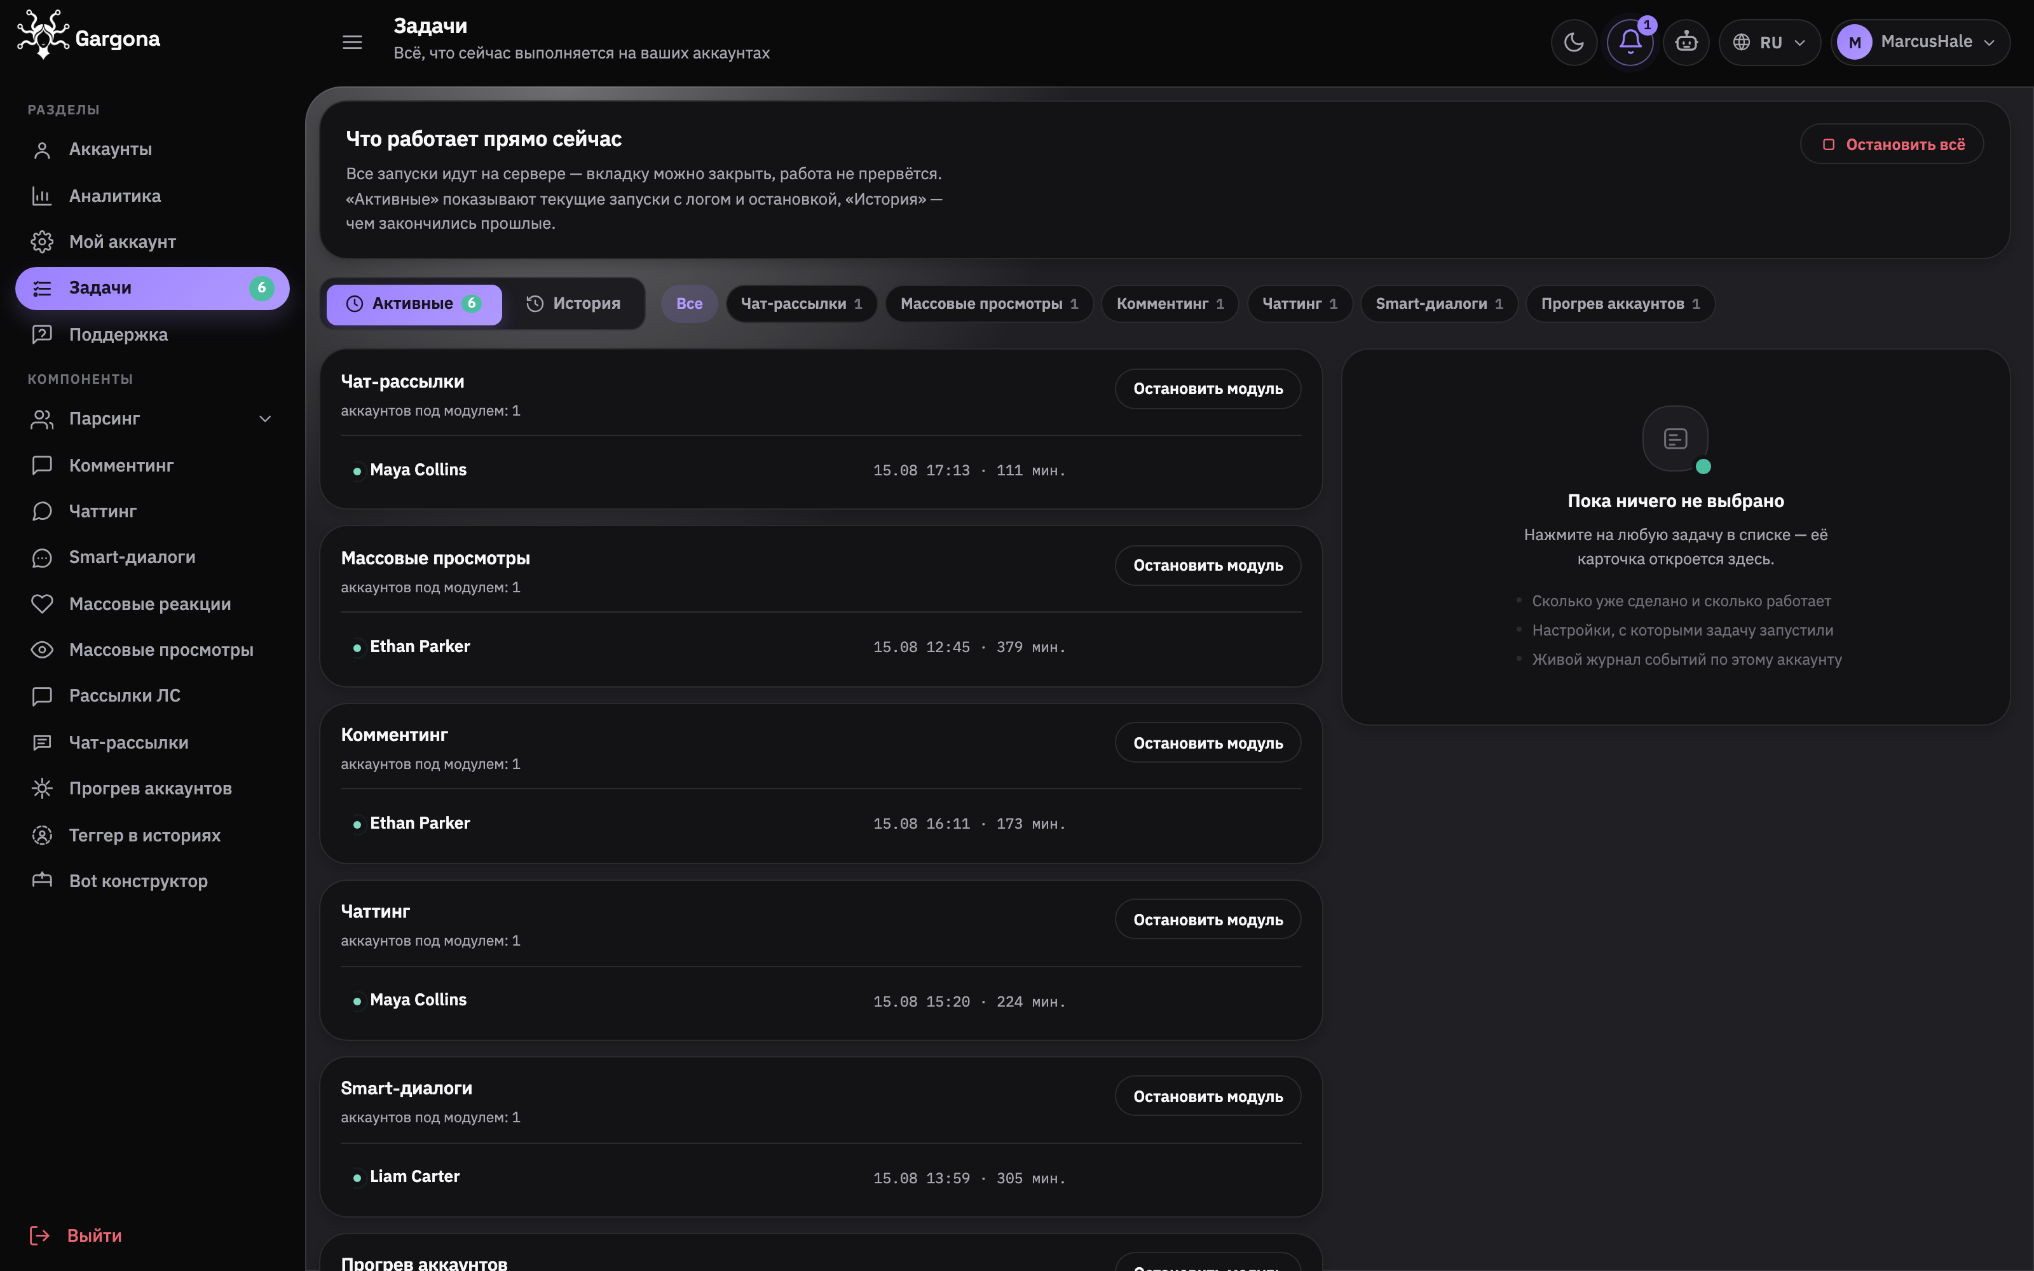Switch to the История tab
Viewport: 2034px width, 1271px height.
(x=573, y=304)
